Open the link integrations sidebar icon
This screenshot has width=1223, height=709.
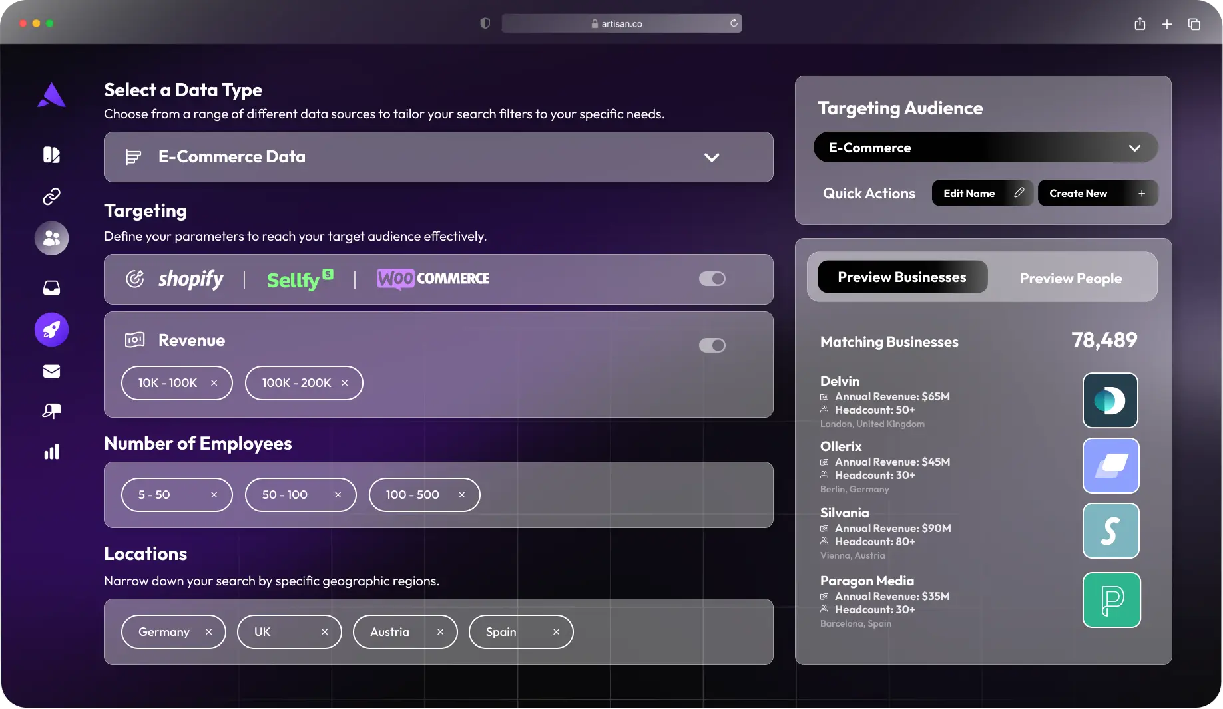(51, 196)
